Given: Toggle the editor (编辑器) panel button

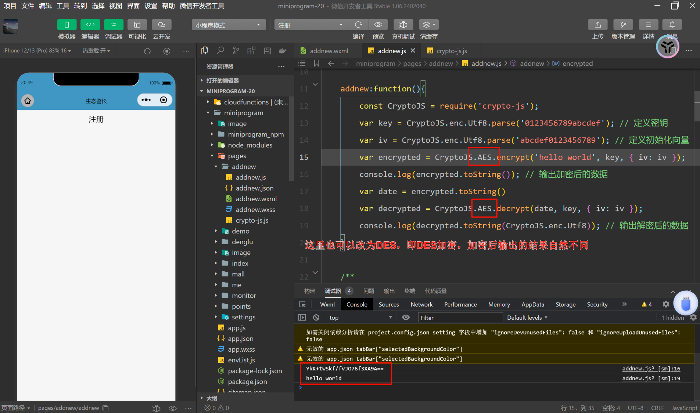Looking at the screenshot, I should pos(90,25).
